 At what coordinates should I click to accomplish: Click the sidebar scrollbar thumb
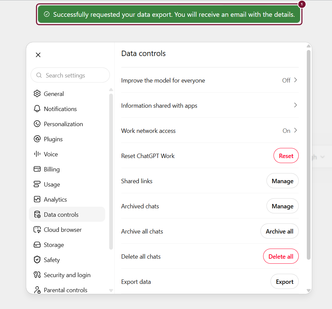pyautogui.click(x=111, y=172)
